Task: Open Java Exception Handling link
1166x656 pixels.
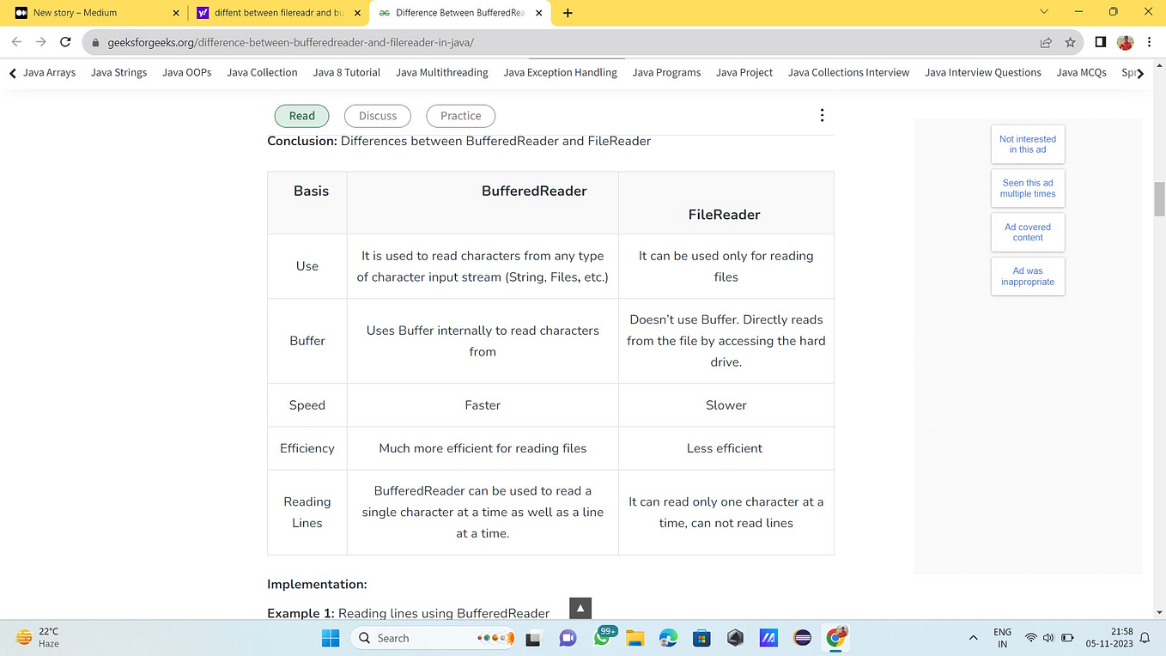Action: pyautogui.click(x=560, y=73)
